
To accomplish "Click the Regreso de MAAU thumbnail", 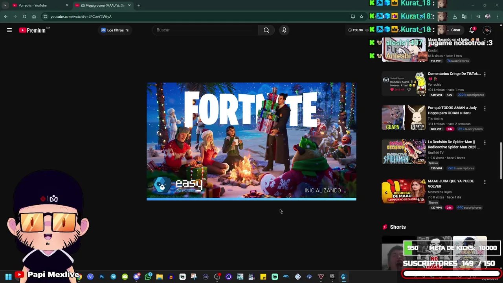I will (404, 191).
